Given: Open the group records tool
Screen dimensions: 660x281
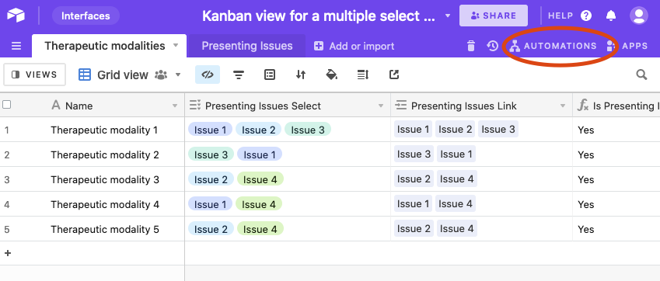Looking at the screenshot, I should click(270, 75).
